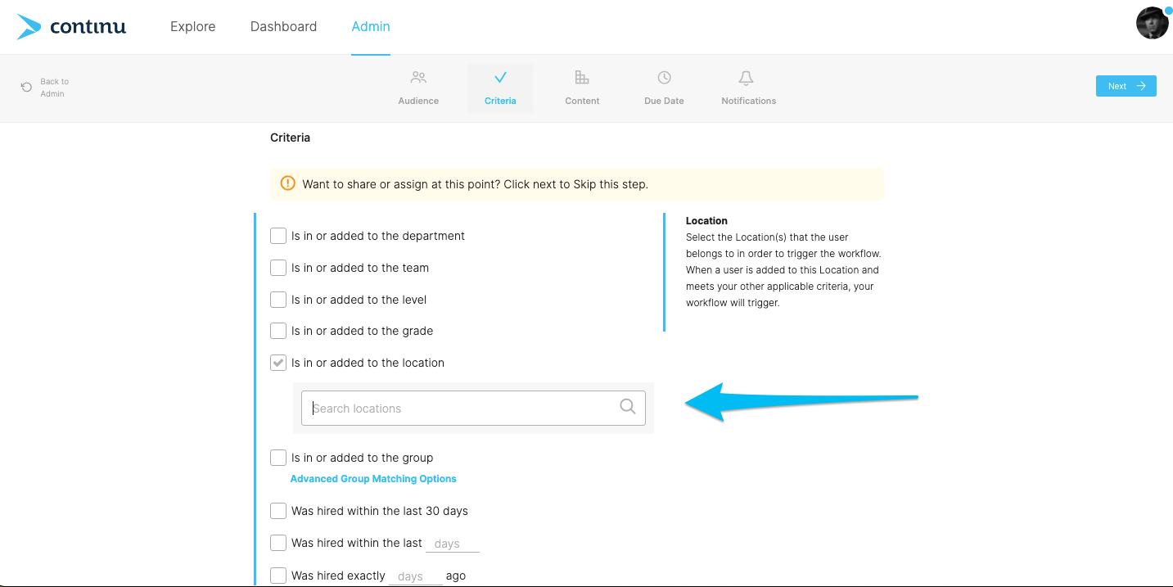Click the days field in "hired exactly" row

(x=415, y=576)
